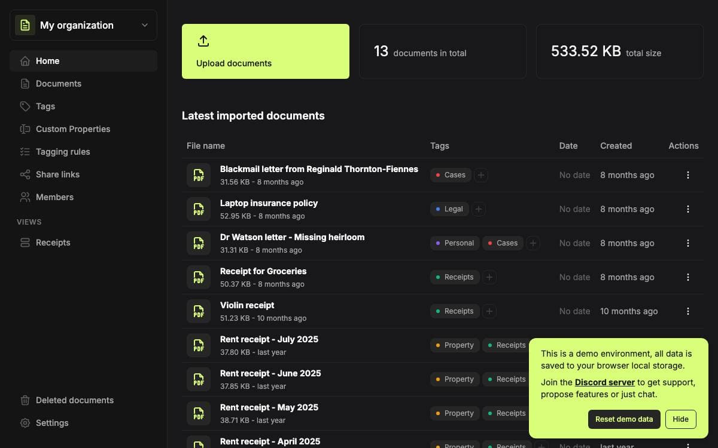This screenshot has height=448, width=718.
Task: Hide the demo environment notice
Action: tap(681, 419)
